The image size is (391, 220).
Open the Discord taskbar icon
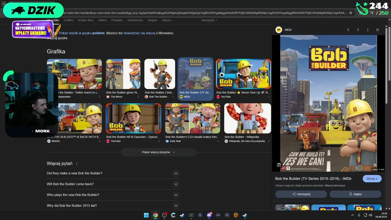click(x=209, y=215)
